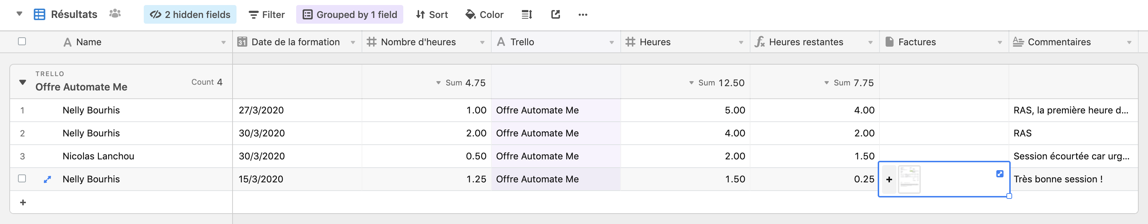Open the Filter options

pos(266,15)
